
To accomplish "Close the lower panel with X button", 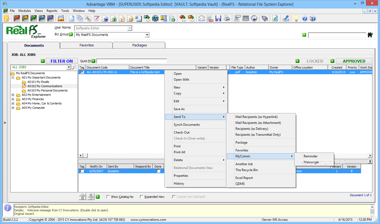I will 370,161.
